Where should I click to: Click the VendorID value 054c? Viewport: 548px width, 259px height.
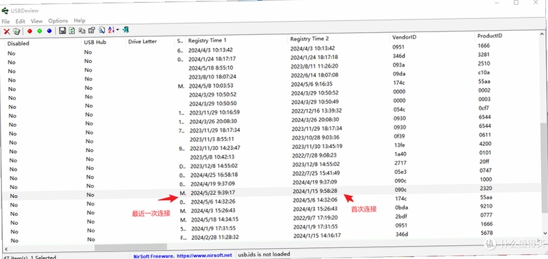pyautogui.click(x=399, y=109)
